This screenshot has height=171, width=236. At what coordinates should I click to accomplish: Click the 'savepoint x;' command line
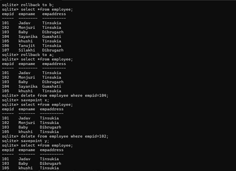tap(26, 100)
